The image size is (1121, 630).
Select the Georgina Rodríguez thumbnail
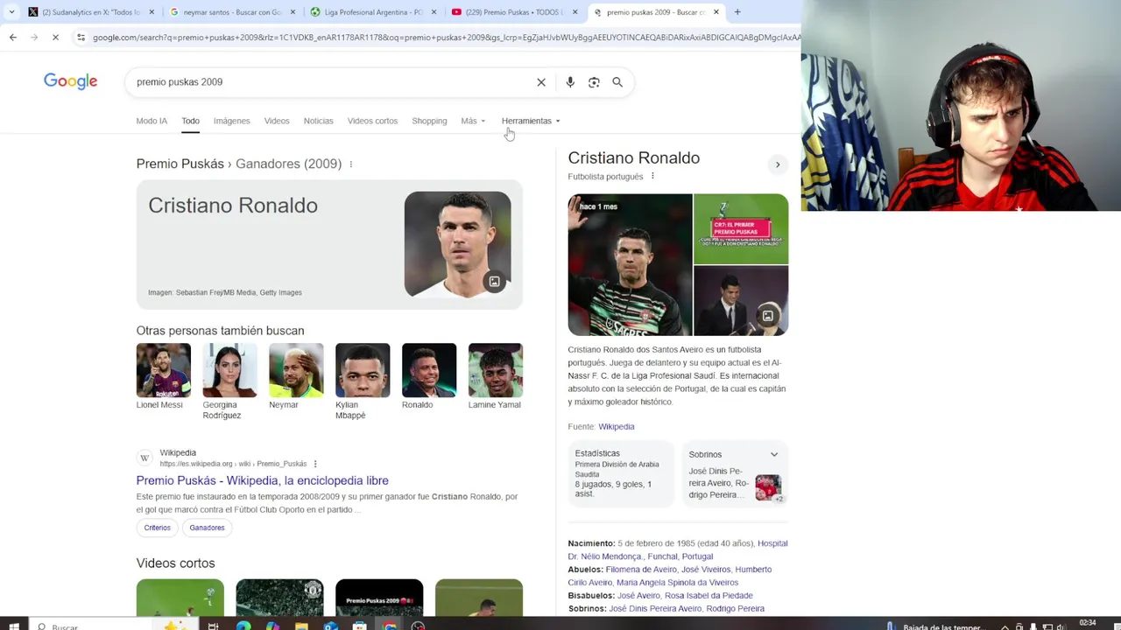pos(229,370)
